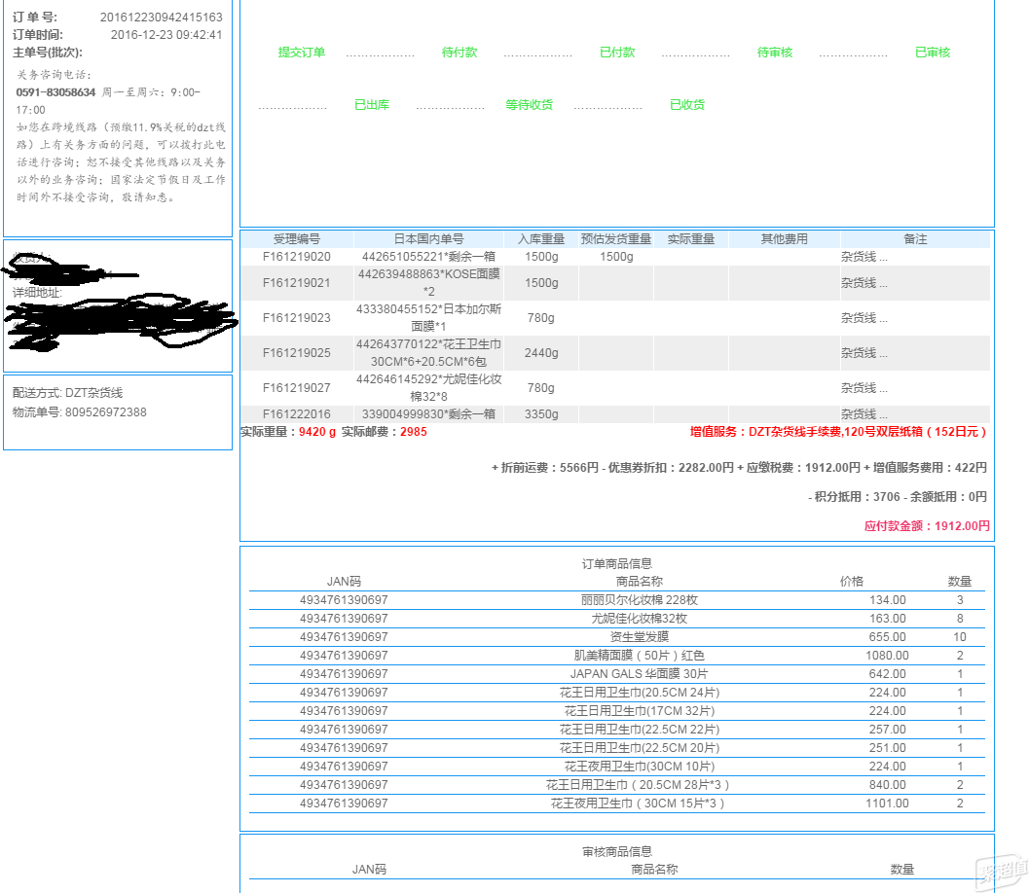Image resolution: width=1029 pixels, height=893 pixels.
Task: Select the 待付款 status step
Action: (459, 53)
